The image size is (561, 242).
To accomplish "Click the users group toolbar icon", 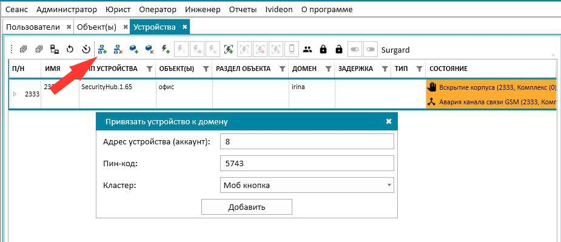I will pyautogui.click(x=307, y=49).
